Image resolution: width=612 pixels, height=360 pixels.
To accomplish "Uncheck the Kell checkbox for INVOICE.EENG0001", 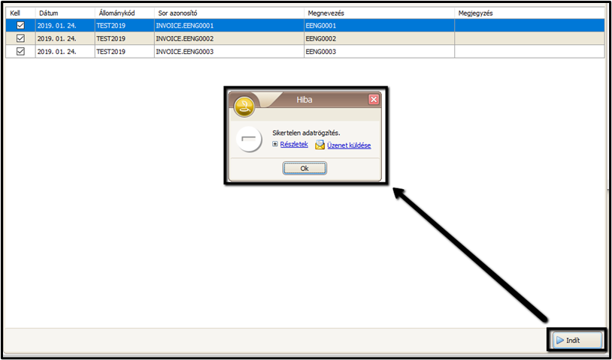I will click(20, 25).
